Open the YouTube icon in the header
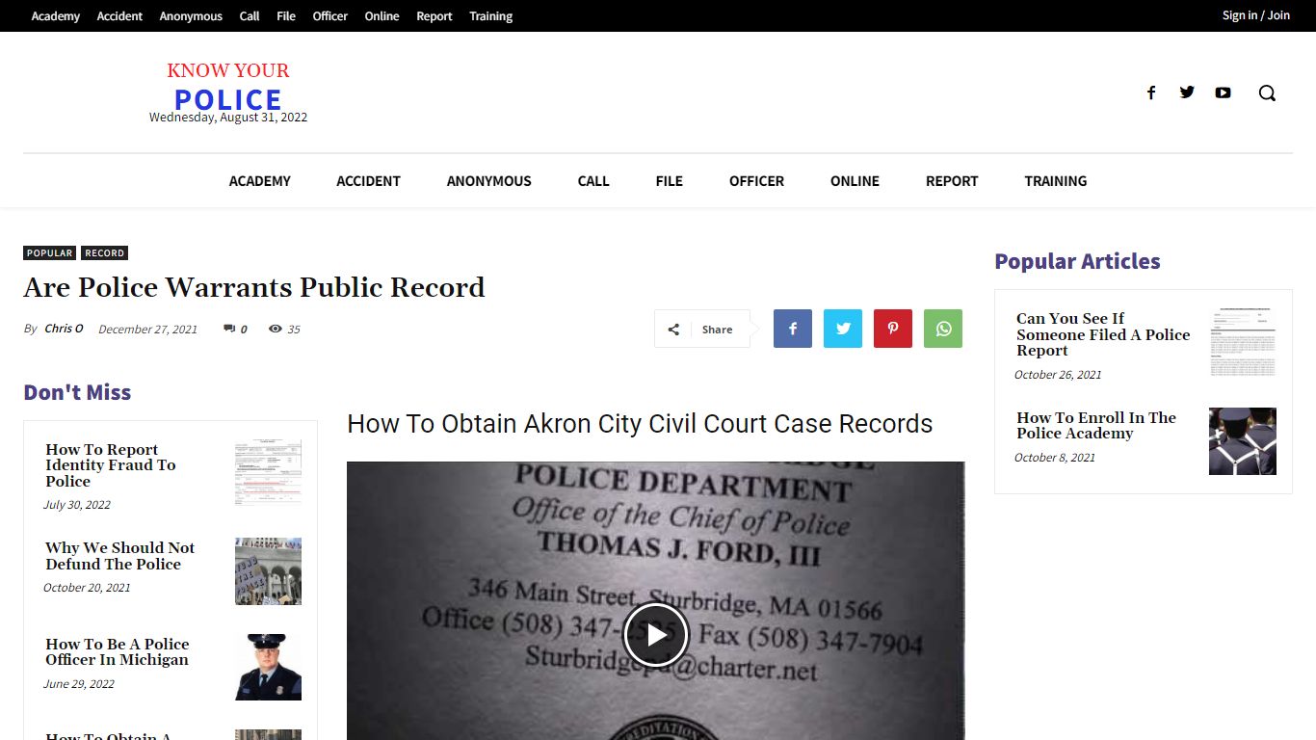The height and width of the screenshot is (740, 1316). click(1223, 92)
